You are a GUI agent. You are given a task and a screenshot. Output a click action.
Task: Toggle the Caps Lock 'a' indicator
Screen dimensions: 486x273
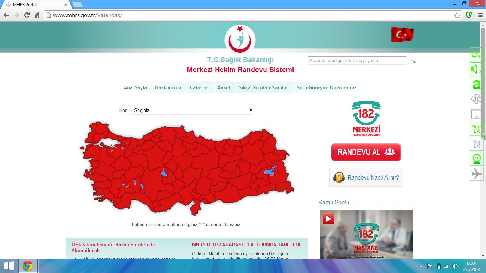pyautogui.click(x=476, y=84)
